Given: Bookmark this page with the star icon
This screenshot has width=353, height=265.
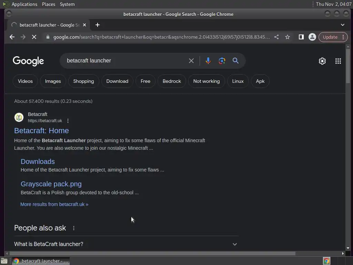Looking at the screenshot, I should pyautogui.click(x=288, y=37).
